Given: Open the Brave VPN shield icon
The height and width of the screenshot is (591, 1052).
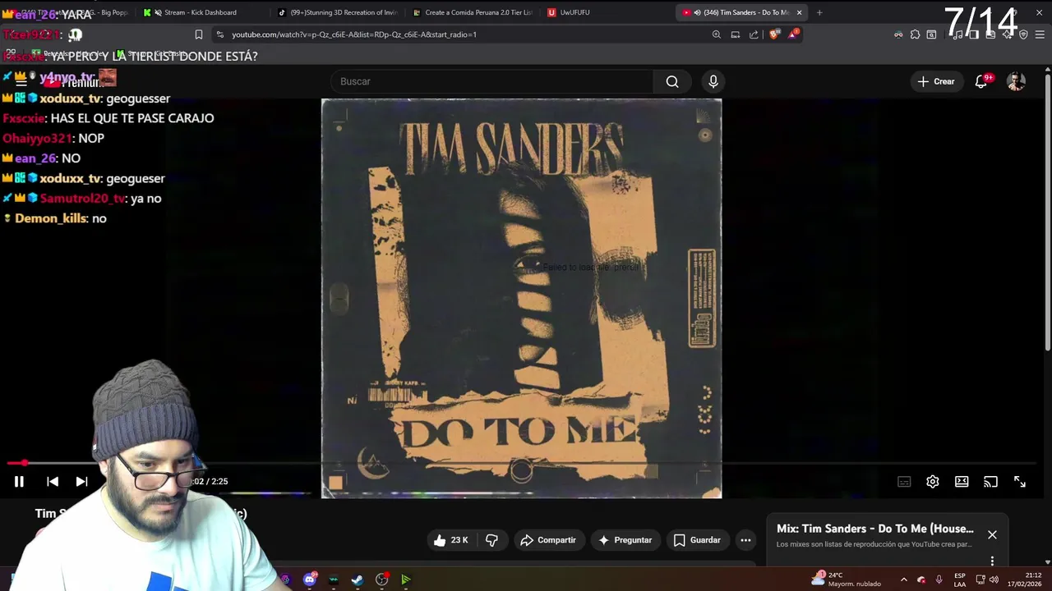Looking at the screenshot, I should 1023,34.
